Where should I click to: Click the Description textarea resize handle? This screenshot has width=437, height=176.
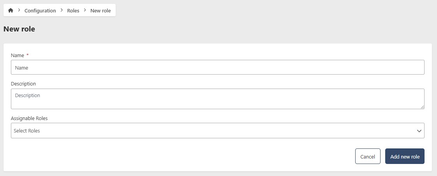click(422, 107)
